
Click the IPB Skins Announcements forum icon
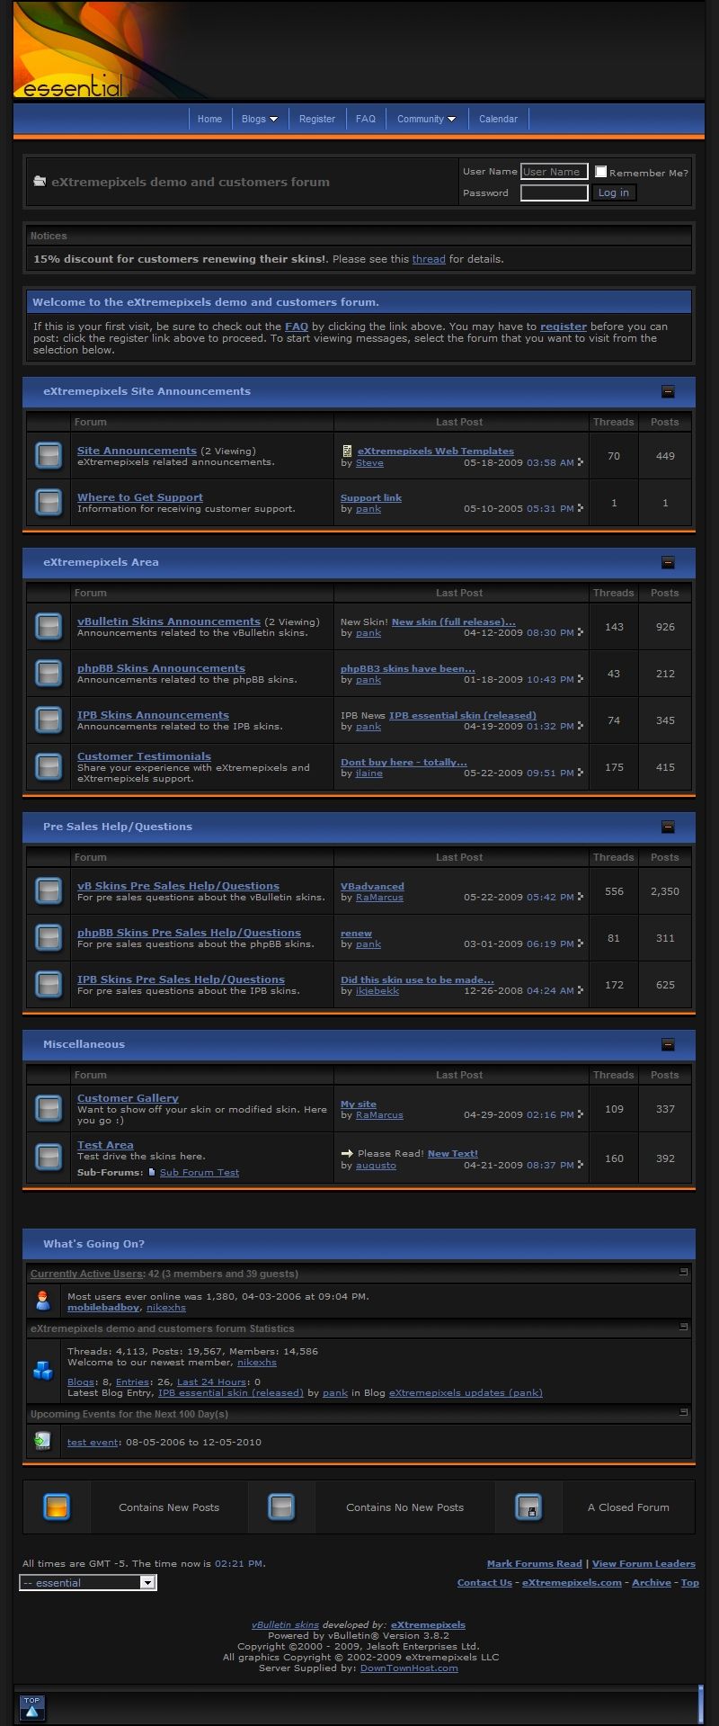(49, 720)
